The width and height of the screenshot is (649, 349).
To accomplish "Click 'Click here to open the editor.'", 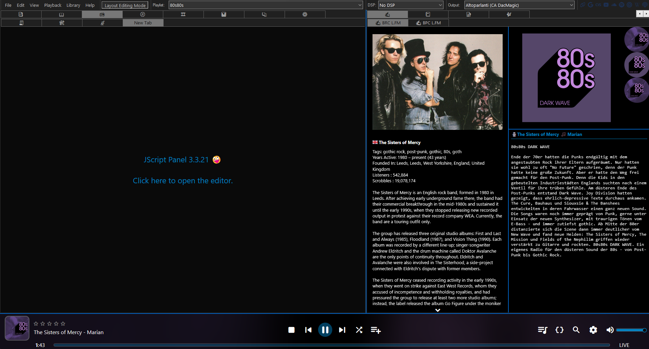I will coord(183,181).
